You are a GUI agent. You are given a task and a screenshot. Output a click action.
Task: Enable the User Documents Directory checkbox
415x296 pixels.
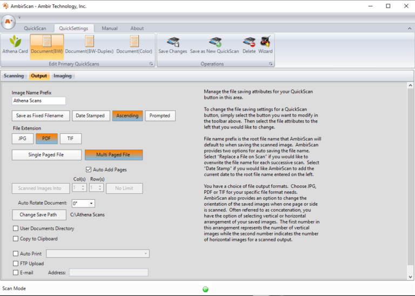[16, 228]
